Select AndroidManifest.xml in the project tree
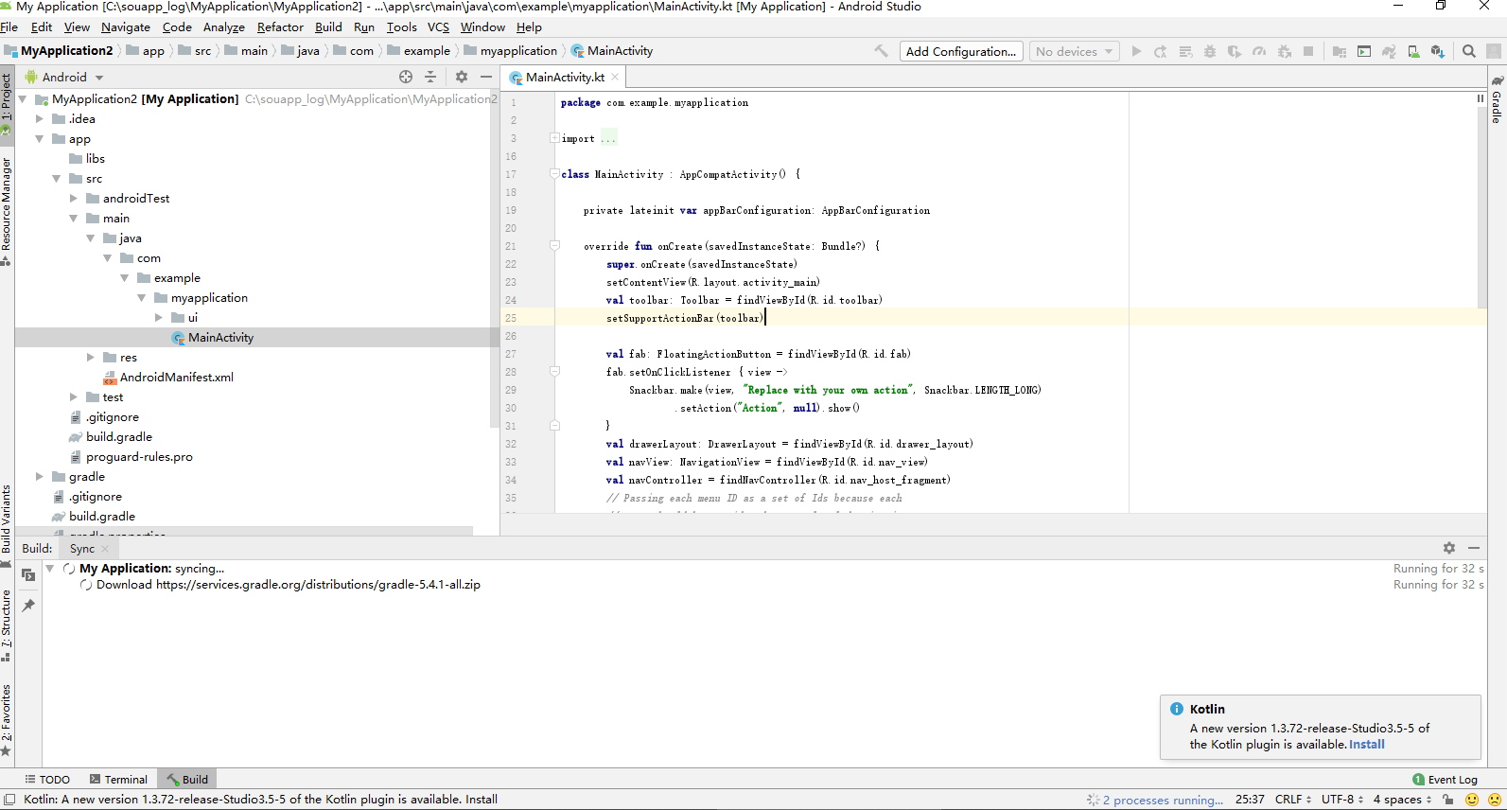This screenshot has width=1507, height=810. pos(176,377)
